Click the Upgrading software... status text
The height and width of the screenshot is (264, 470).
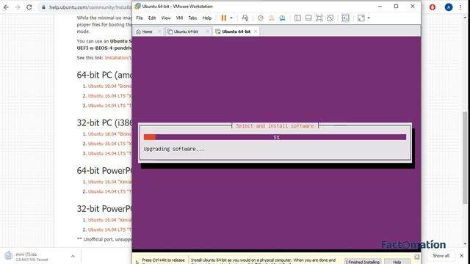coord(174,149)
